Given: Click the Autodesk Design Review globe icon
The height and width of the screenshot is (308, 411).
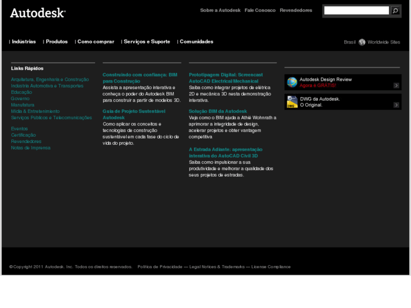Looking at the screenshot, I should pyautogui.click(x=292, y=83).
